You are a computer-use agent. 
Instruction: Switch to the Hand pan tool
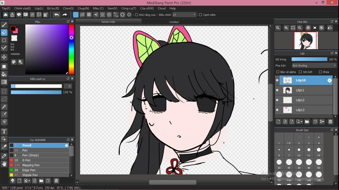4,164
